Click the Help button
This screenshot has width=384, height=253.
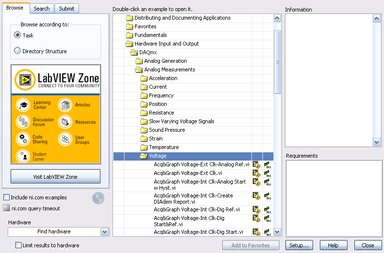(333, 245)
